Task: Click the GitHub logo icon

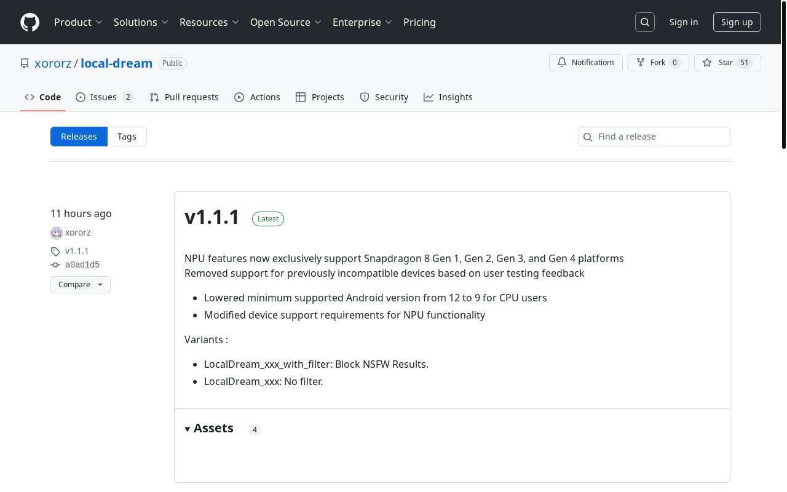Action: pos(30,22)
